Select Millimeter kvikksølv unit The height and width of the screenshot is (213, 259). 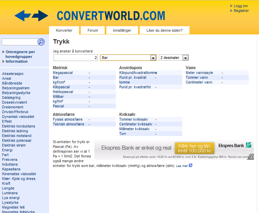point(151,129)
